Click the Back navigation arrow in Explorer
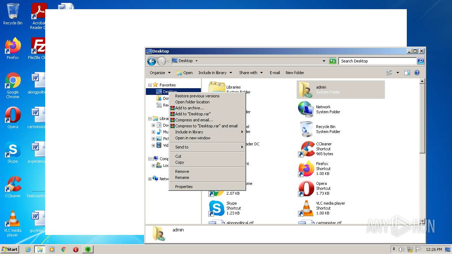Screen dimensions: 452x254 point(152,61)
